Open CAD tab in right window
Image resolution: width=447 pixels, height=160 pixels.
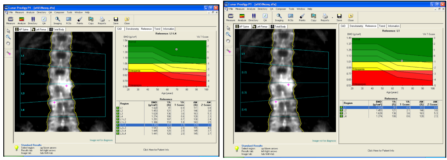point(343,26)
